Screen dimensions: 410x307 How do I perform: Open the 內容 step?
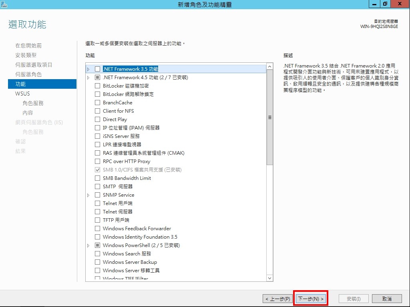[x=28, y=113]
